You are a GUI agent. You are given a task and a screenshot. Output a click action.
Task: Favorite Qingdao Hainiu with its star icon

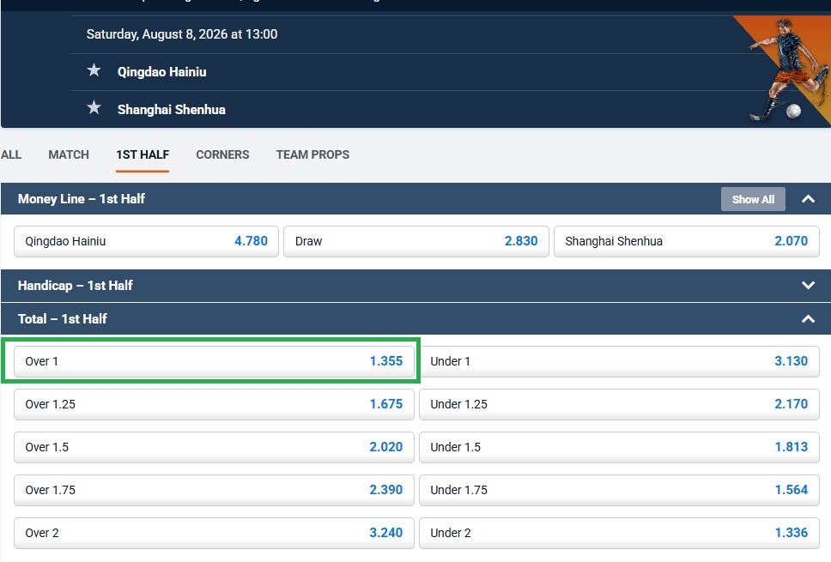pos(94,69)
